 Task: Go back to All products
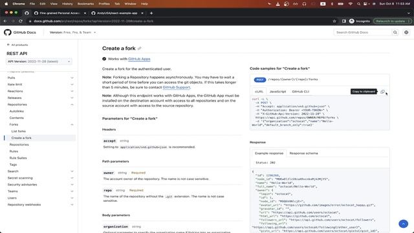click(17, 45)
